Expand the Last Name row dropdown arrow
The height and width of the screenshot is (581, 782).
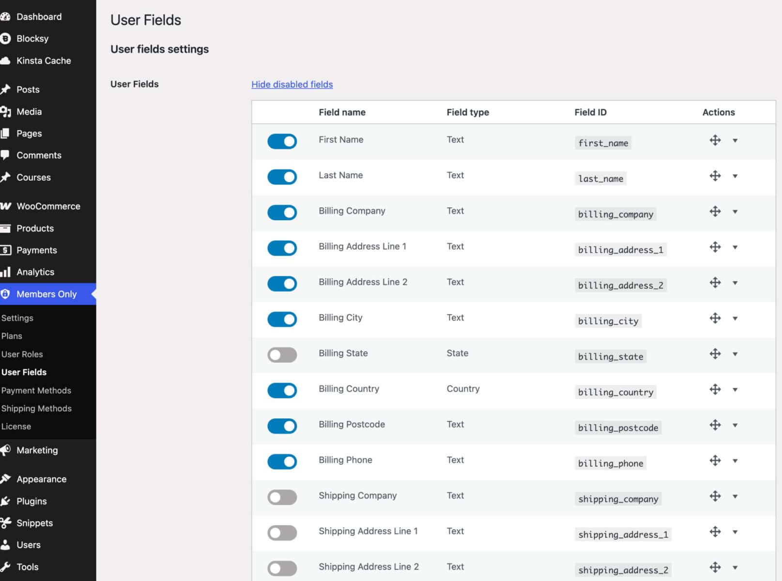coord(735,176)
